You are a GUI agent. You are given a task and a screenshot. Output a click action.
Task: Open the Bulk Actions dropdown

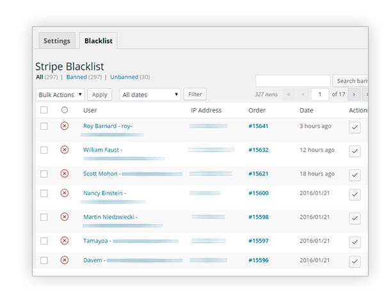[60, 95]
